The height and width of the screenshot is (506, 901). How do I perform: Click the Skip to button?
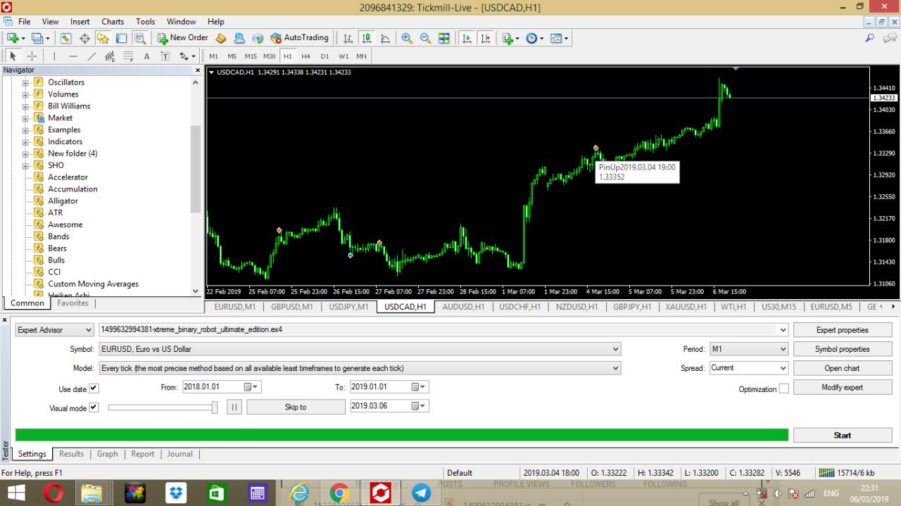pyautogui.click(x=296, y=407)
